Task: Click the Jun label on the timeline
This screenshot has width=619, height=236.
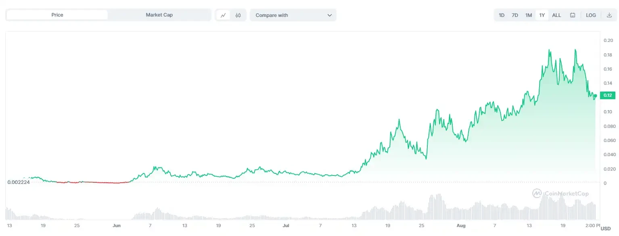Action: (x=117, y=226)
